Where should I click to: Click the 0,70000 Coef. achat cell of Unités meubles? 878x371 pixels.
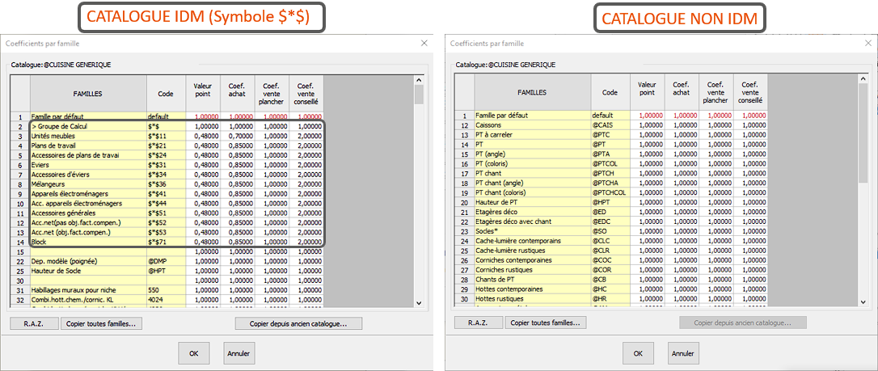pyautogui.click(x=238, y=136)
